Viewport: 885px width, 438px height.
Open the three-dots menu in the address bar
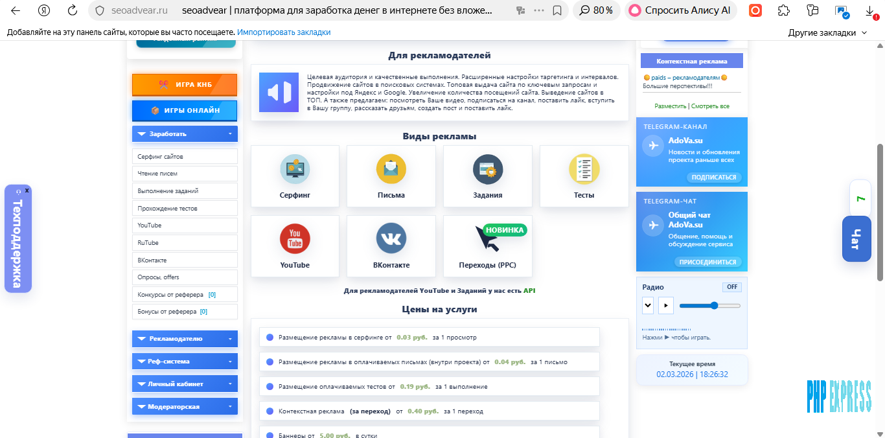click(538, 10)
